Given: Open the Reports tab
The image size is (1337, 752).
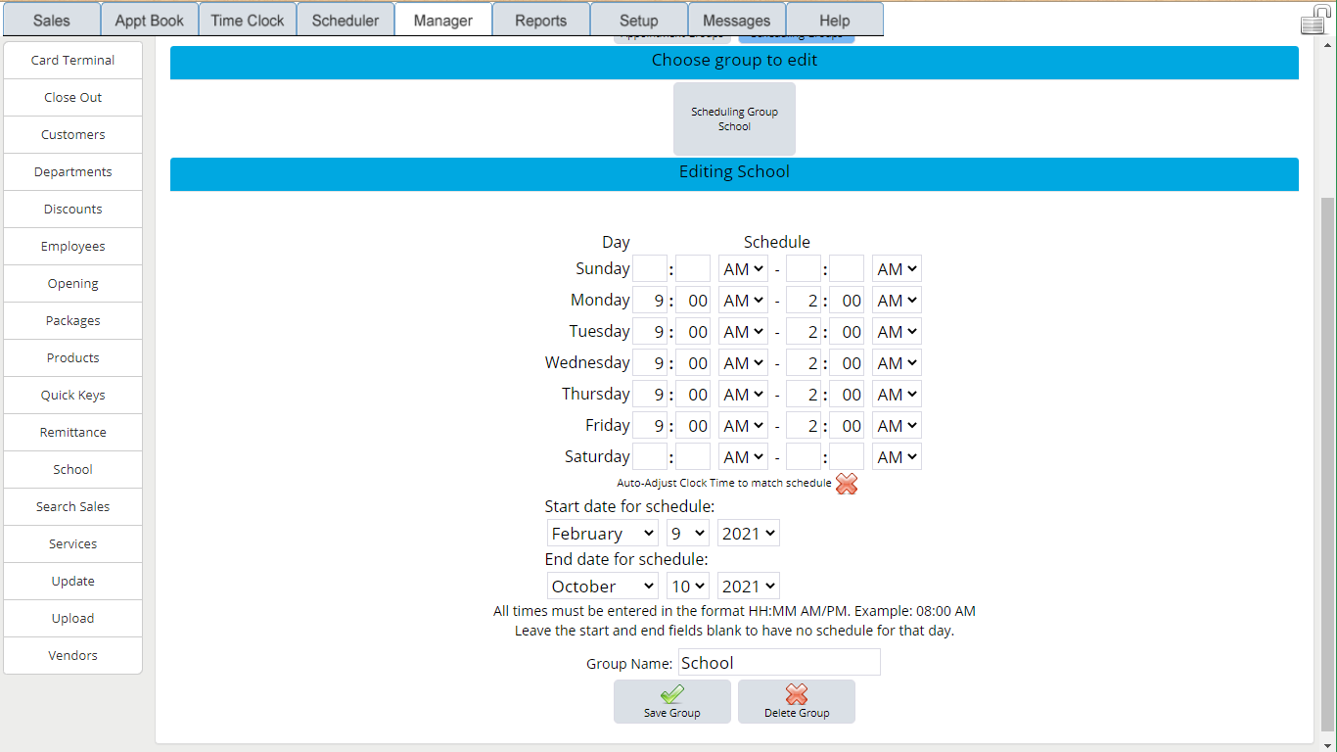Looking at the screenshot, I should pyautogui.click(x=541, y=20).
